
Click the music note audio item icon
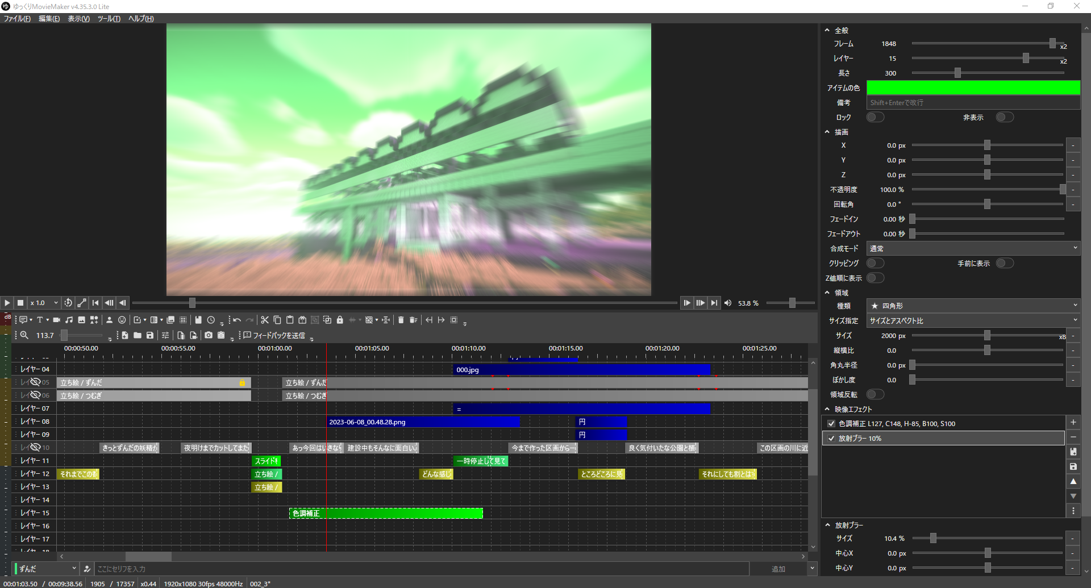(69, 320)
